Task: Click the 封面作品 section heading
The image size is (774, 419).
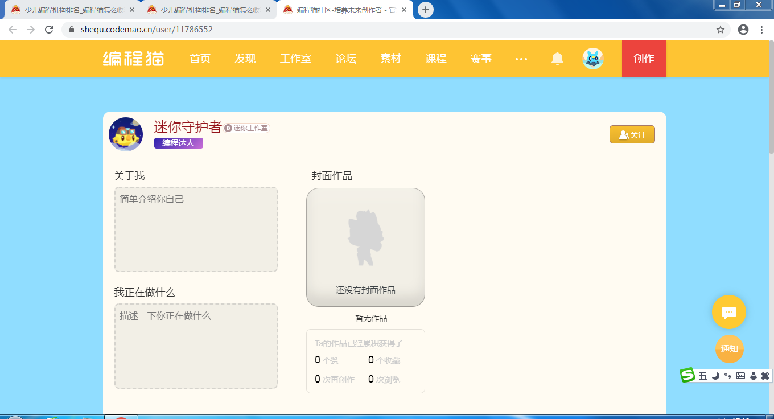Action: point(332,176)
